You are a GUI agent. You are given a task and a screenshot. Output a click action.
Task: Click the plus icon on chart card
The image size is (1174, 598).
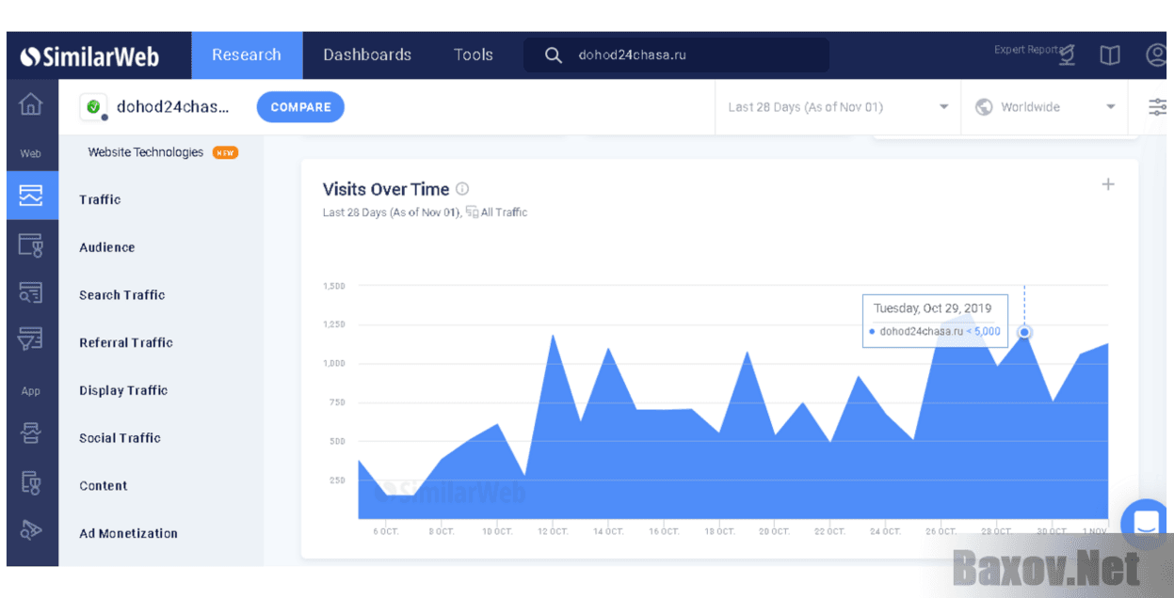coord(1108,185)
